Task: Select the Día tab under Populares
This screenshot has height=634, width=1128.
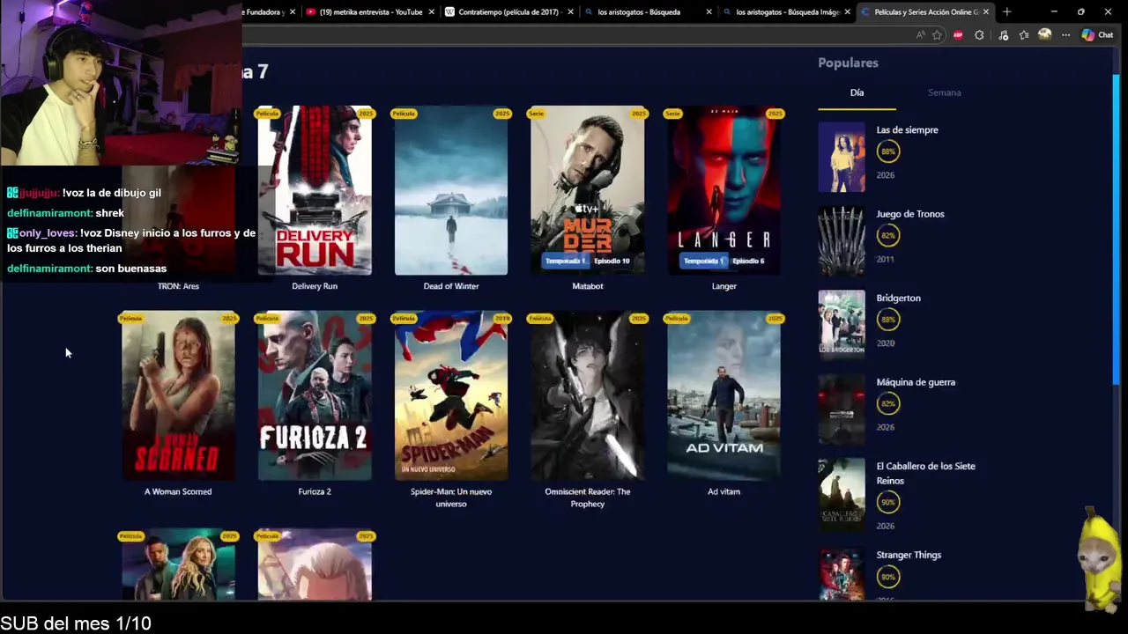Action: 857,92
